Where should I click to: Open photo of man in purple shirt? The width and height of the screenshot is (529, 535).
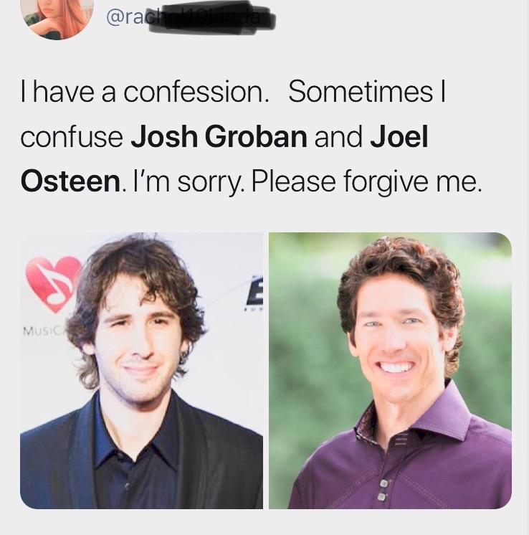(390, 371)
